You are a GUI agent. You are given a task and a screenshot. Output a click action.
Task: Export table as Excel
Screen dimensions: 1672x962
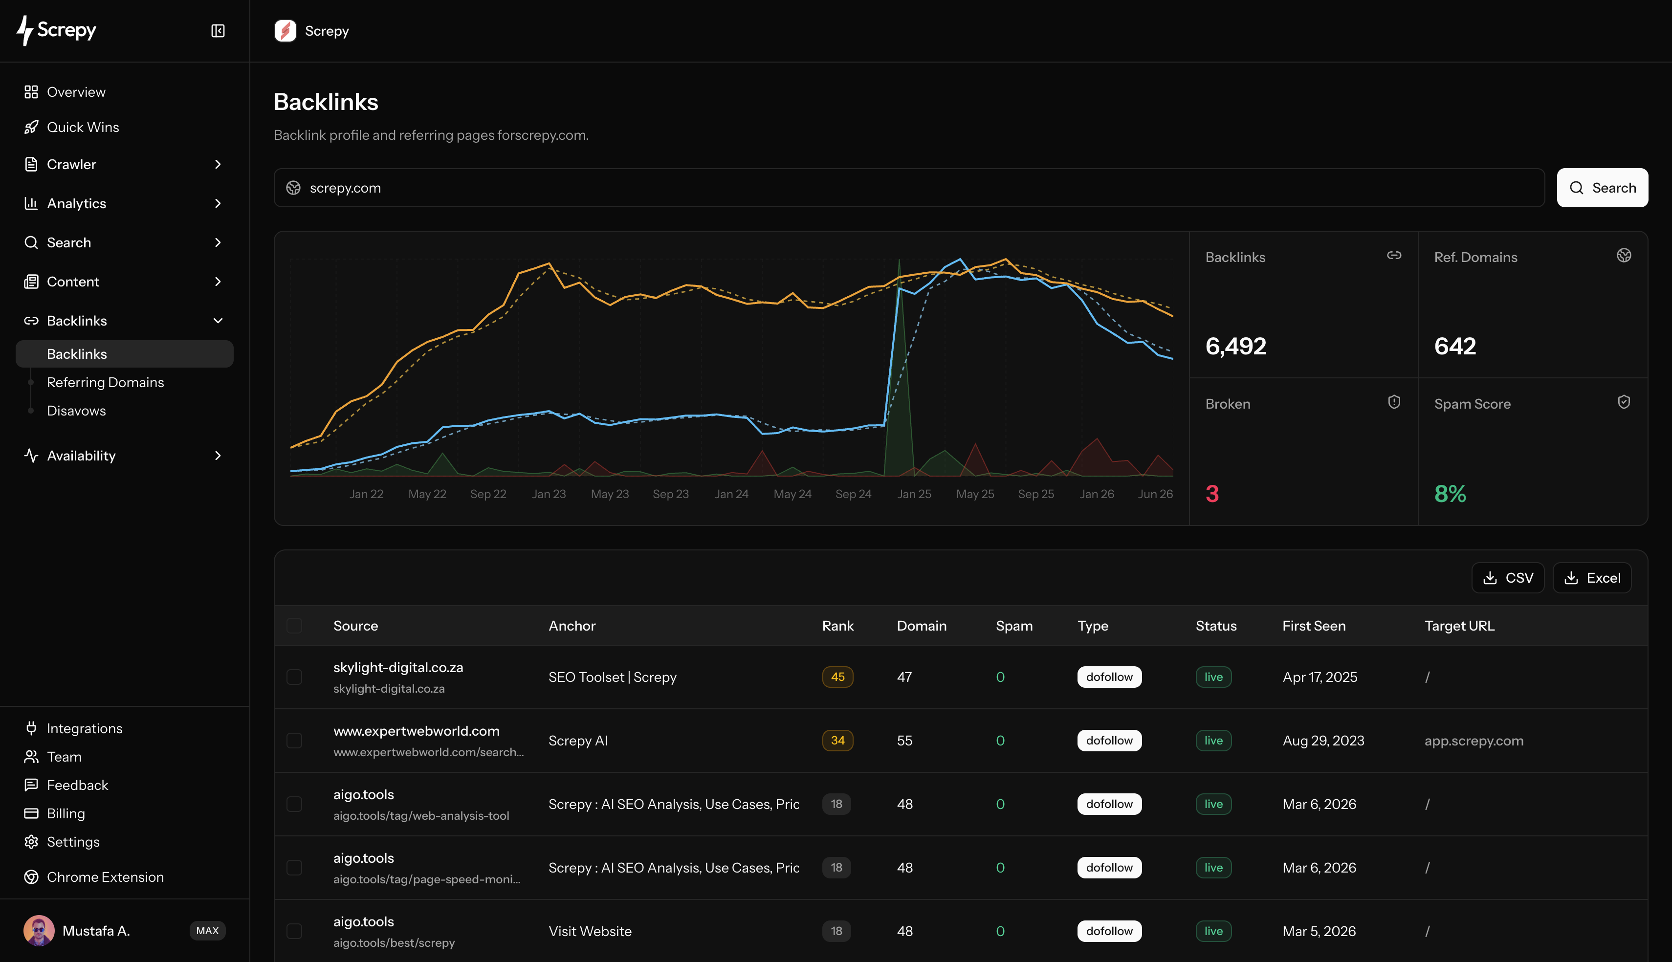click(1591, 577)
